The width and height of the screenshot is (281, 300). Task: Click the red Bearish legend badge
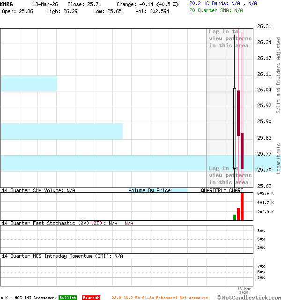click(91, 298)
